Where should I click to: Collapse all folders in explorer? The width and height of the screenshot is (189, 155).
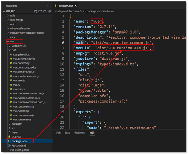pyautogui.click(x=50, y=11)
